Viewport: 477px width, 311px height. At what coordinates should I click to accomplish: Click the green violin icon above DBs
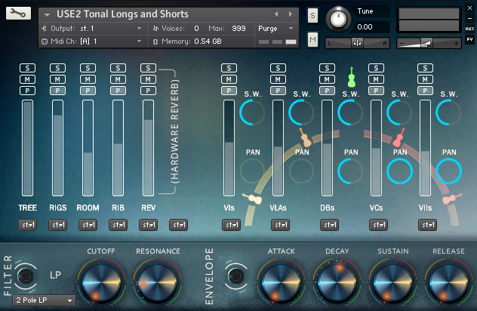click(352, 77)
